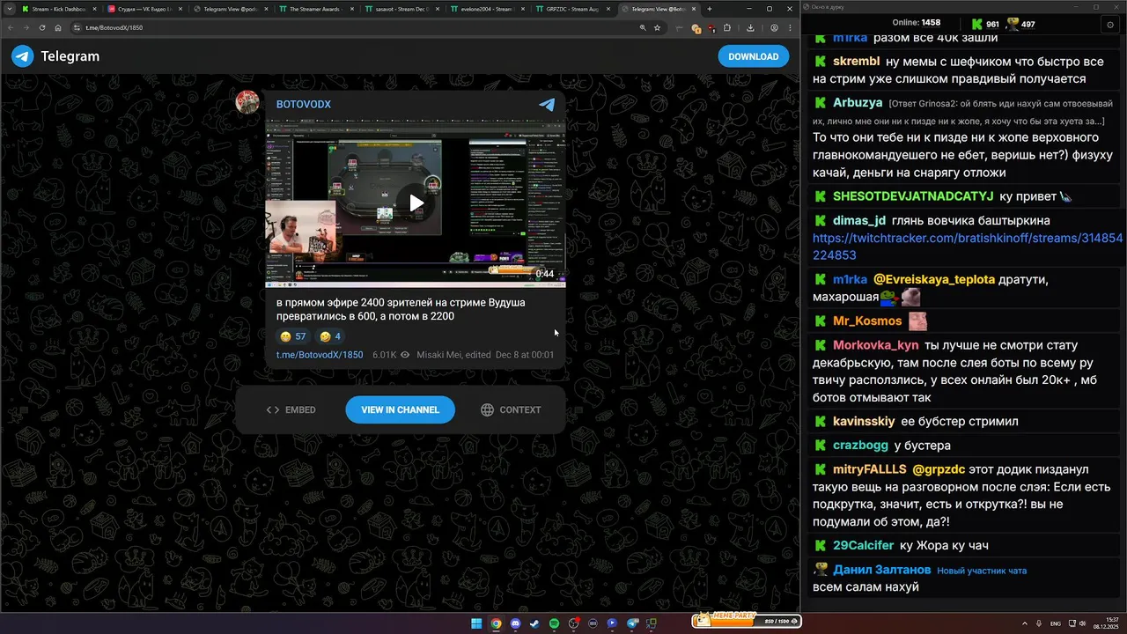Screen dimensions: 1127x634
Task: Click zoom magnifier icon in address bar
Action: coord(644,27)
